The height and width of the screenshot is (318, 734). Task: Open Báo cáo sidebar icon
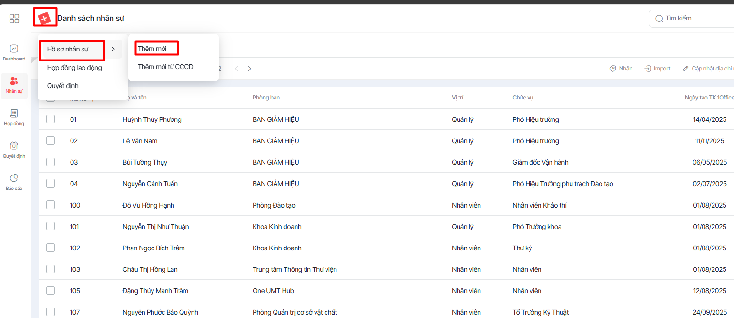click(x=14, y=182)
